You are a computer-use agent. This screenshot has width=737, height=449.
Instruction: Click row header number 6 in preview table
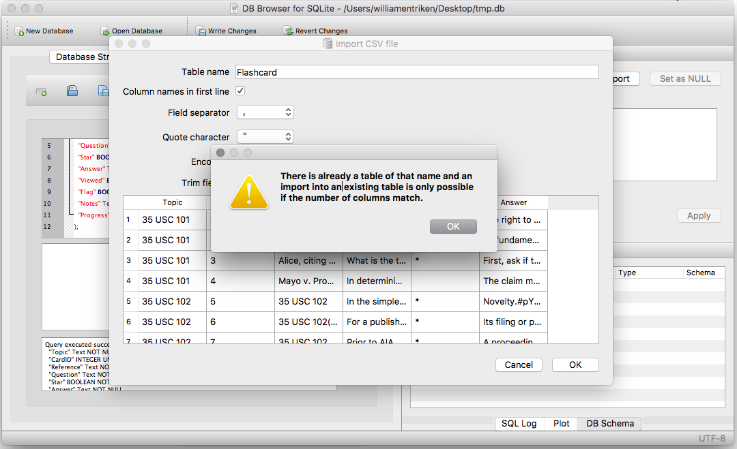(130, 322)
